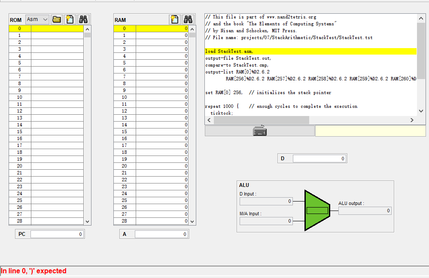The image size is (429, 278).
Task: Click the ALU output field
Action: click(x=365, y=211)
